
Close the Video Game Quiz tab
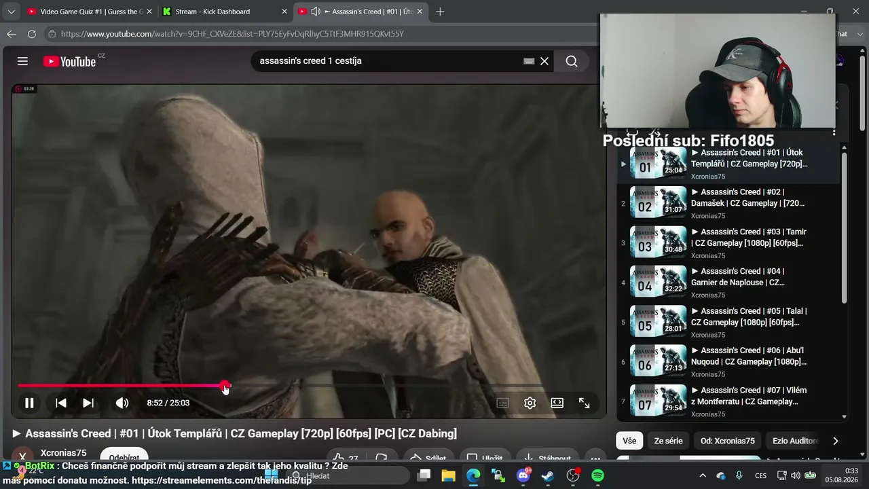[x=149, y=12]
